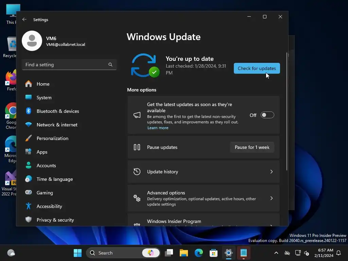The width and height of the screenshot is (348, 261).
Task: Open the Learn more link
Action: (158, 128)
